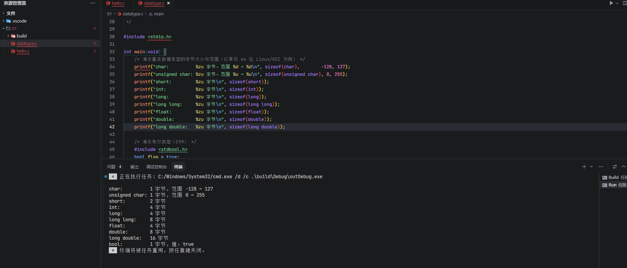Open Explorer panel more actions (…)
Viewport: 627px width, 268px height.
click(x=93, y=3)
